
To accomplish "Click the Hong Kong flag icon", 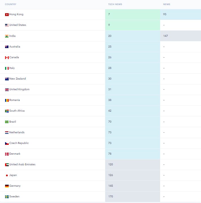I will [x=7, y=15].
